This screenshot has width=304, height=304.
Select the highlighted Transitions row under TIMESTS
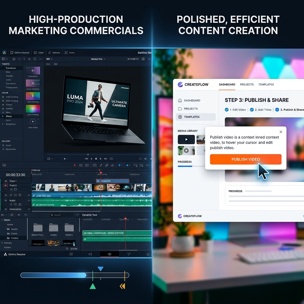pyautogui.click(x=12, y=68)
